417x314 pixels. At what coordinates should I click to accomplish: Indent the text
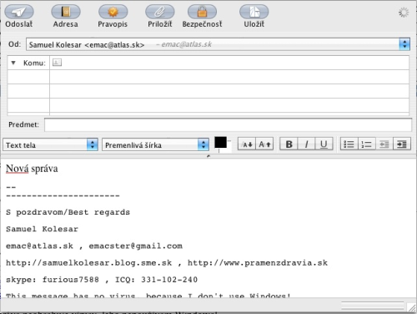pos(402,144)
